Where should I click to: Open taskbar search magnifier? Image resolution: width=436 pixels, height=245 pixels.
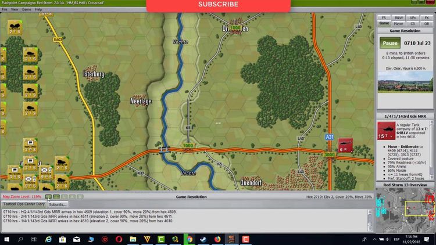[20, 239]
